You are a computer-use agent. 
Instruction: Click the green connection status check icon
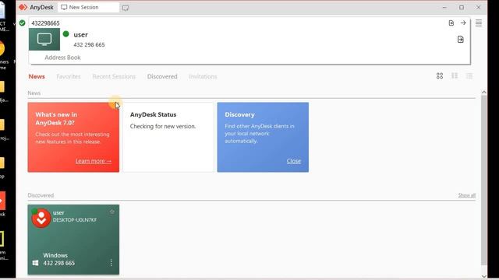(x=22, y=23)
